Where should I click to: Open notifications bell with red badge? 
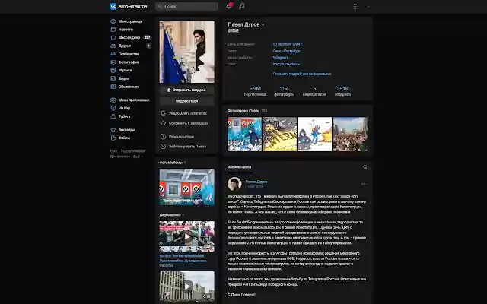click(229, 6)
